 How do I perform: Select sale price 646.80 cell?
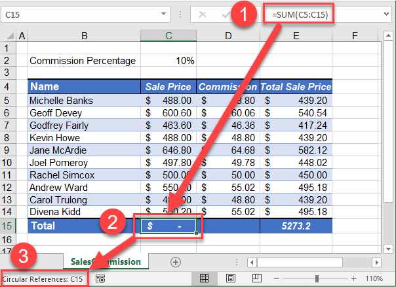pos(168,150)
